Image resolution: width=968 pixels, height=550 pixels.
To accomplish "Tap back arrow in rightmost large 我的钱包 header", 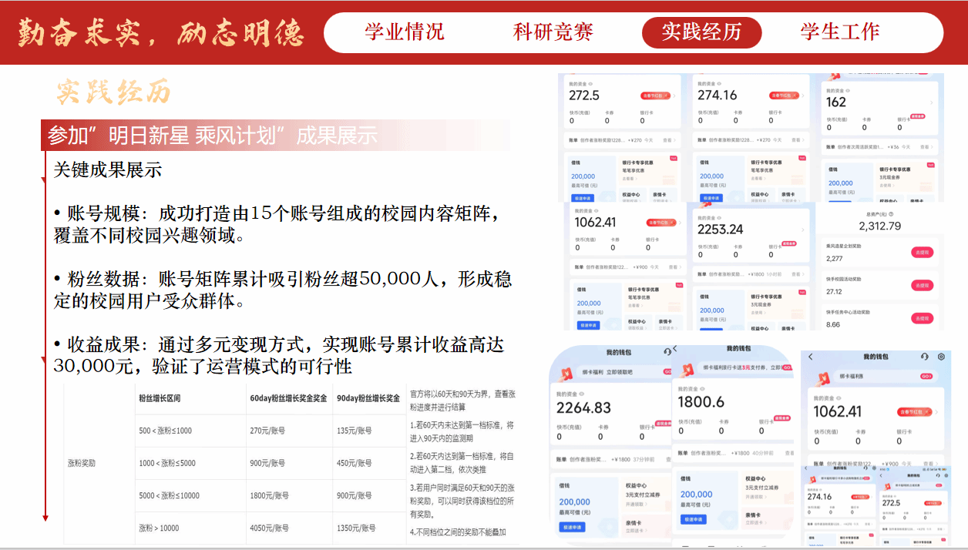I will [x=811, y=357].
